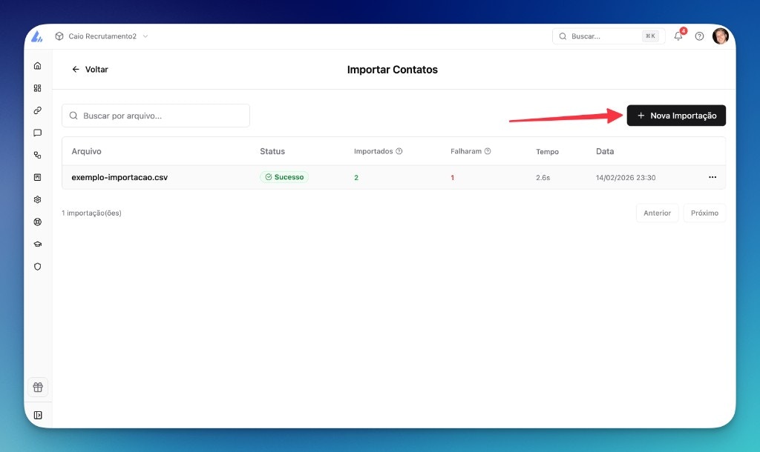
Task: Open the Importados column info tooltip
Action: pyautogui.click(x=399, y=151)
